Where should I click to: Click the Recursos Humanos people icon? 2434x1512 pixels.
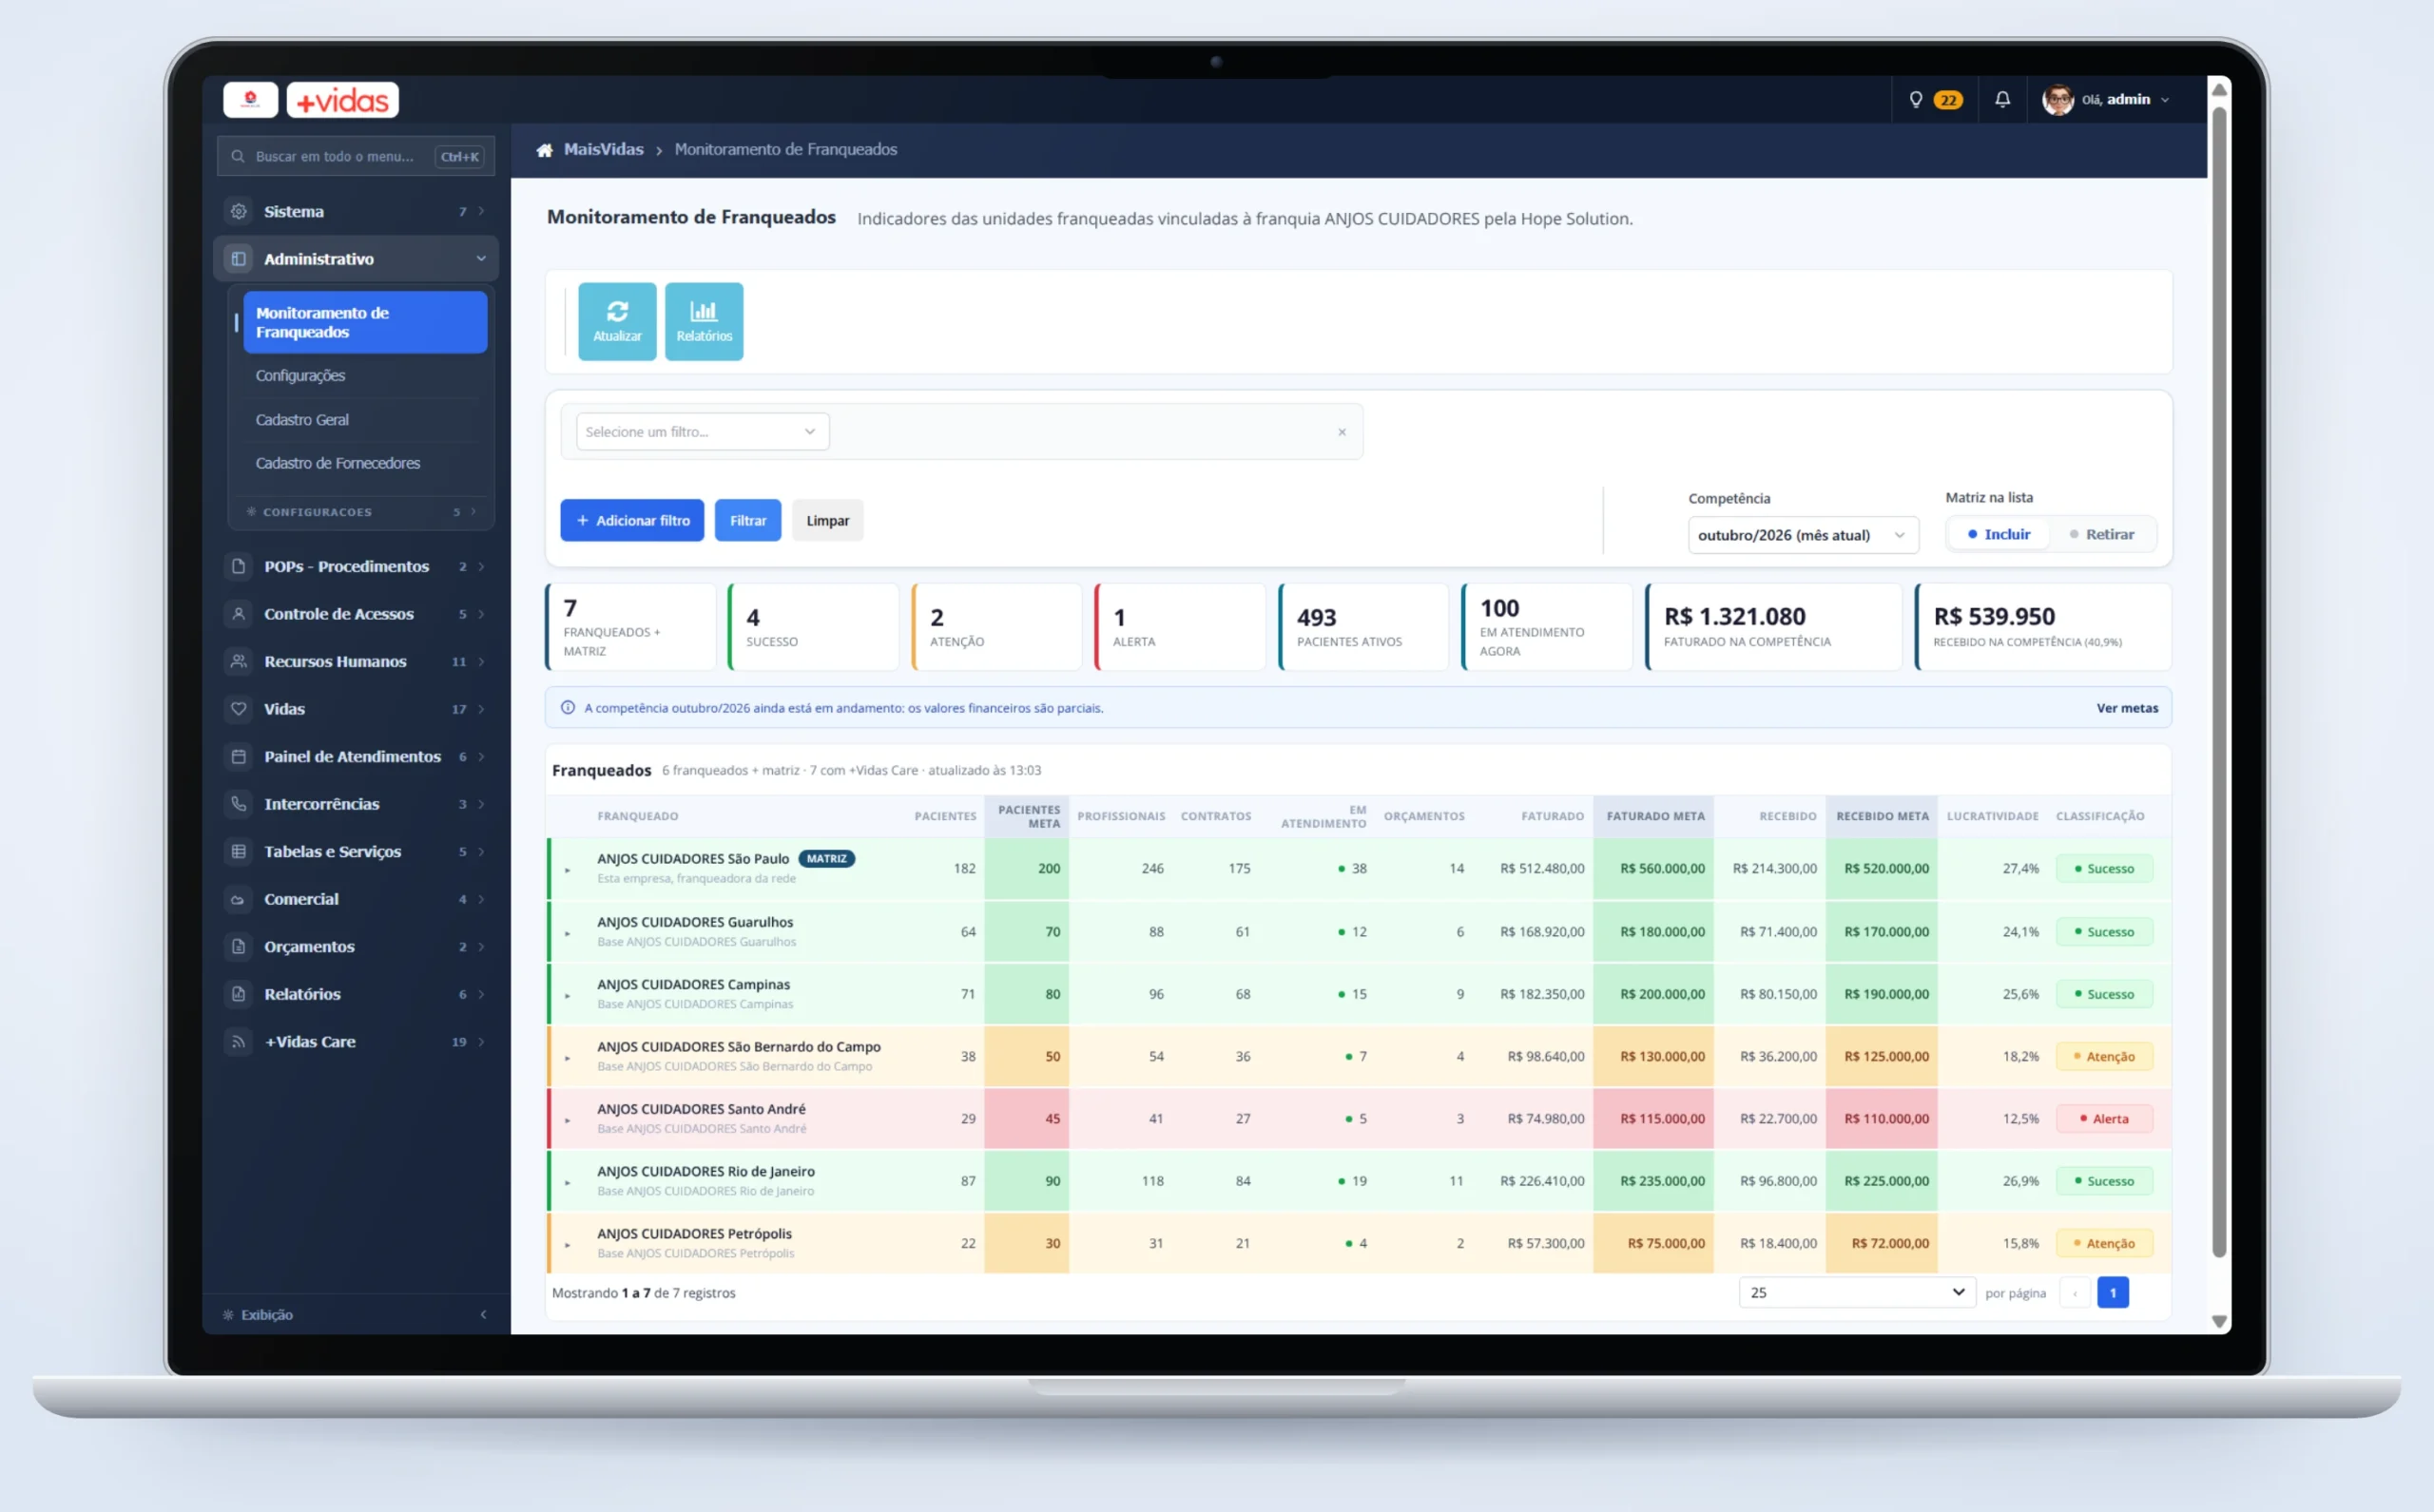(x=238, y=661)
